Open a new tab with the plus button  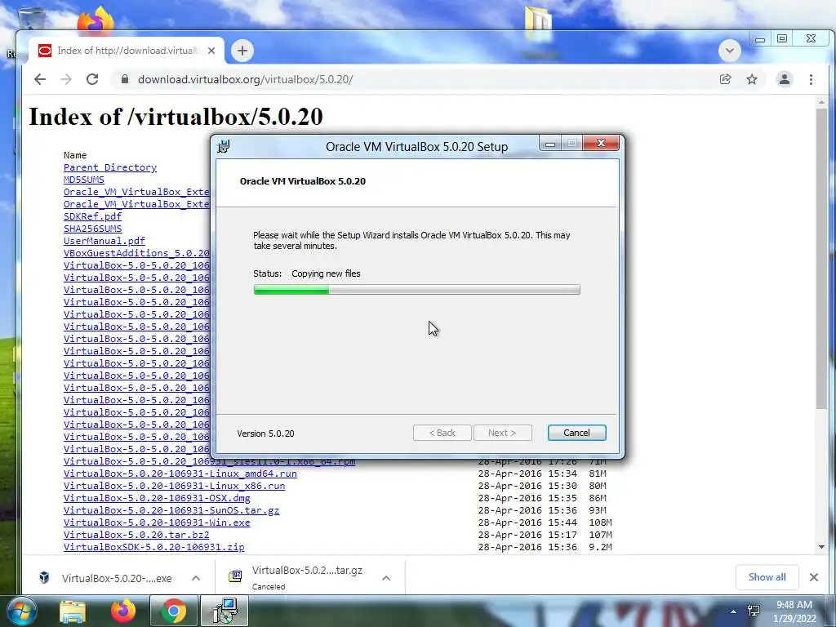point(242,51)
